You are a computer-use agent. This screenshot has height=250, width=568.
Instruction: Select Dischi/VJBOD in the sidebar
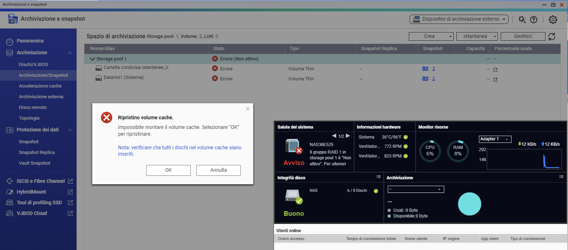point(34,65)
